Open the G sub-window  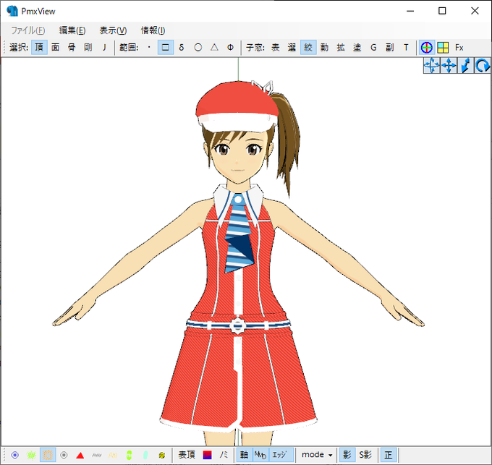[373, 47]
